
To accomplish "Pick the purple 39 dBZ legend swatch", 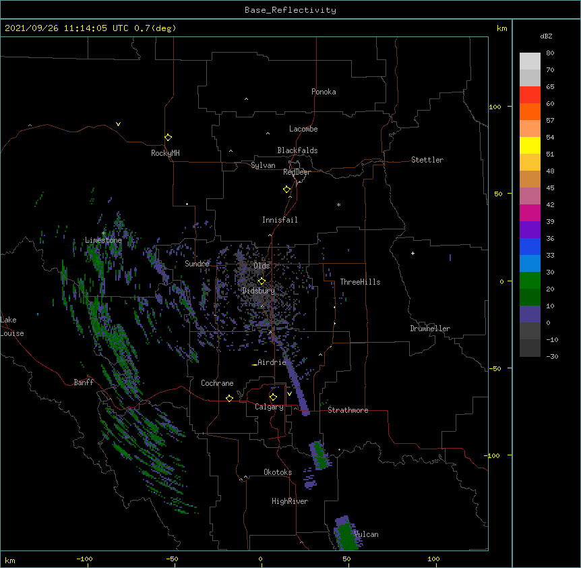I will pos(530,230).
